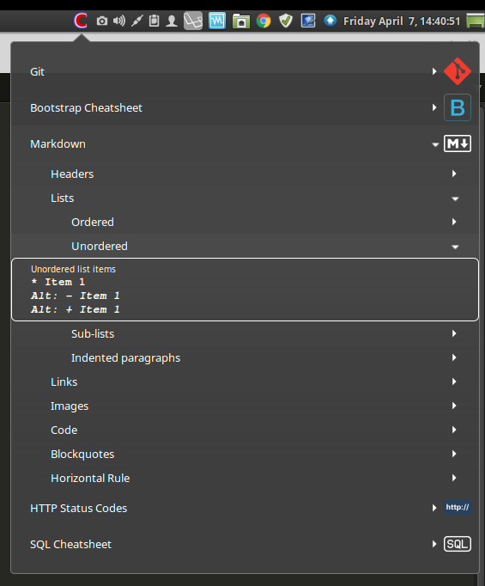
Task: Click the green desktop icon in panel
Action: click(475, 21)
